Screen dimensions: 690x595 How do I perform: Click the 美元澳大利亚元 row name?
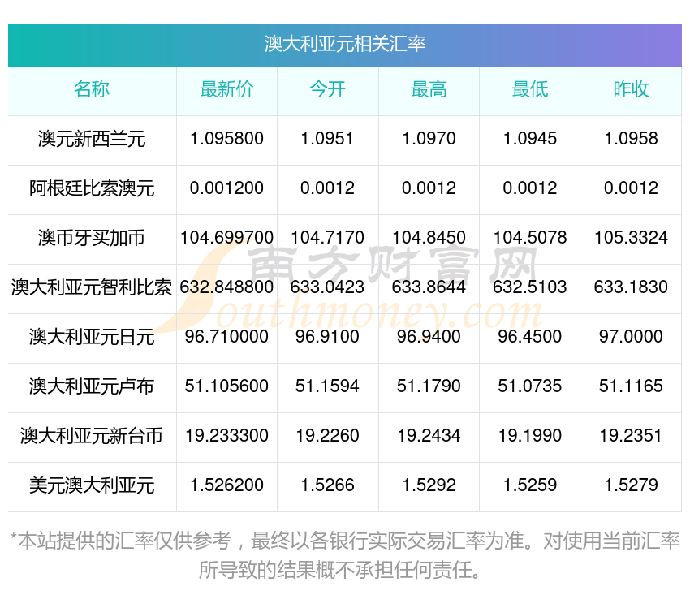(x=92, y=485)
